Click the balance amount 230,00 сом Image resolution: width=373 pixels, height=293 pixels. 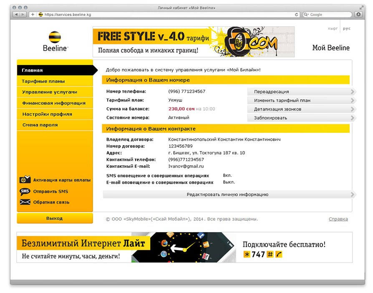(181, 109)
